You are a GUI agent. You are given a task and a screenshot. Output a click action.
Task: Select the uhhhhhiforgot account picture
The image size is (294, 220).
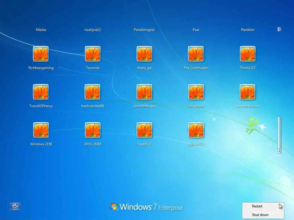pos(144,92)
